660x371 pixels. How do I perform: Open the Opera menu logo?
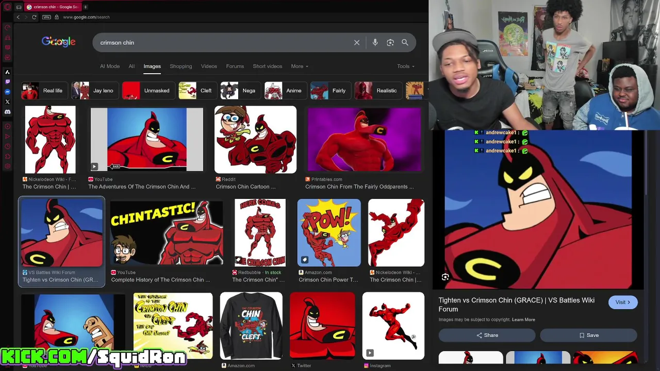[x=7, y=7]
